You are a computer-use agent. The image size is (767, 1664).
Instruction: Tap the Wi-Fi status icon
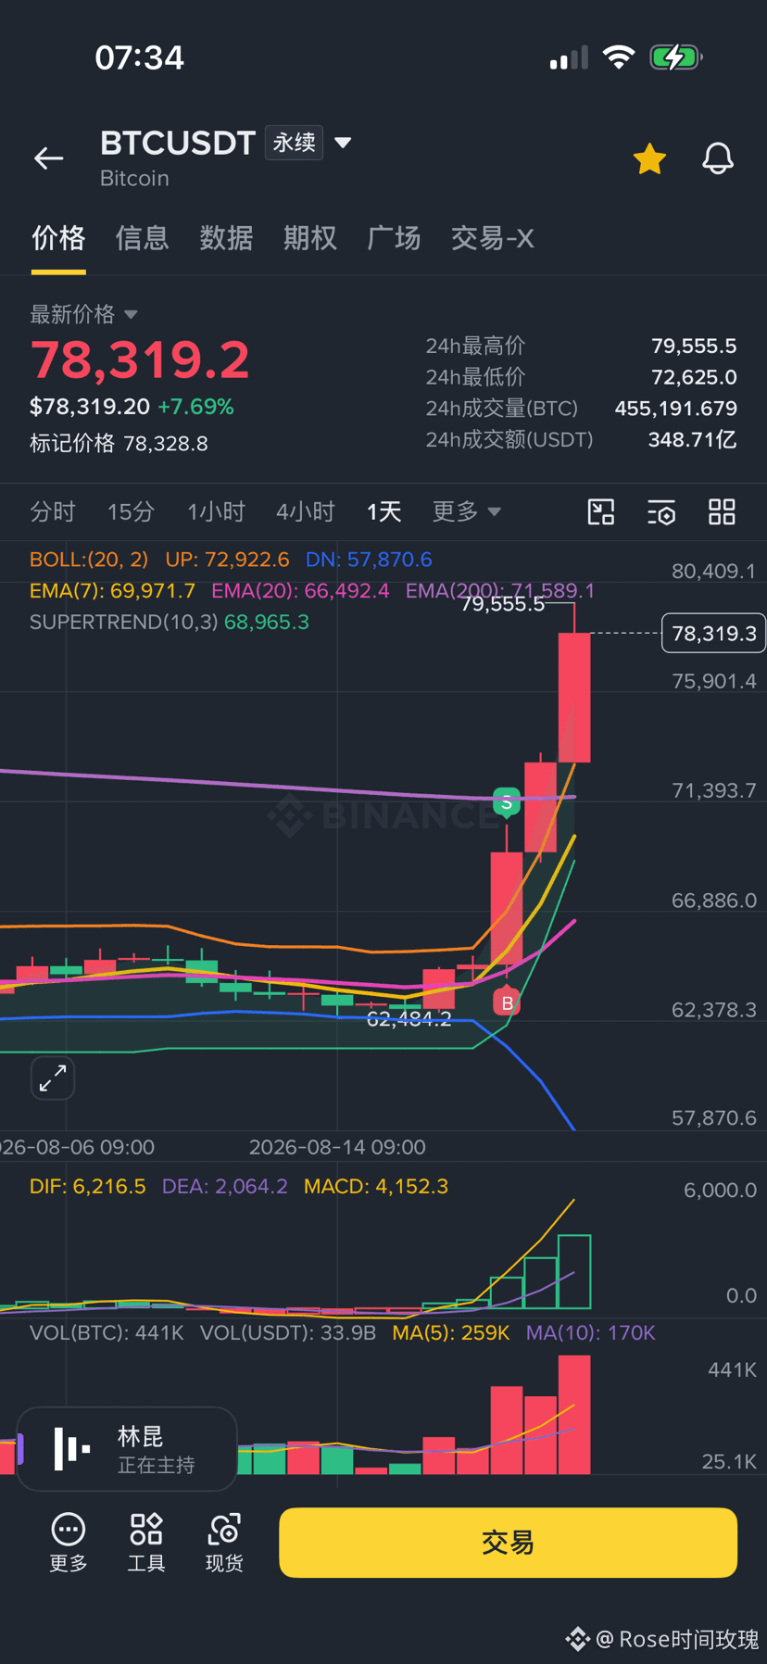click(x=618, y=57)
